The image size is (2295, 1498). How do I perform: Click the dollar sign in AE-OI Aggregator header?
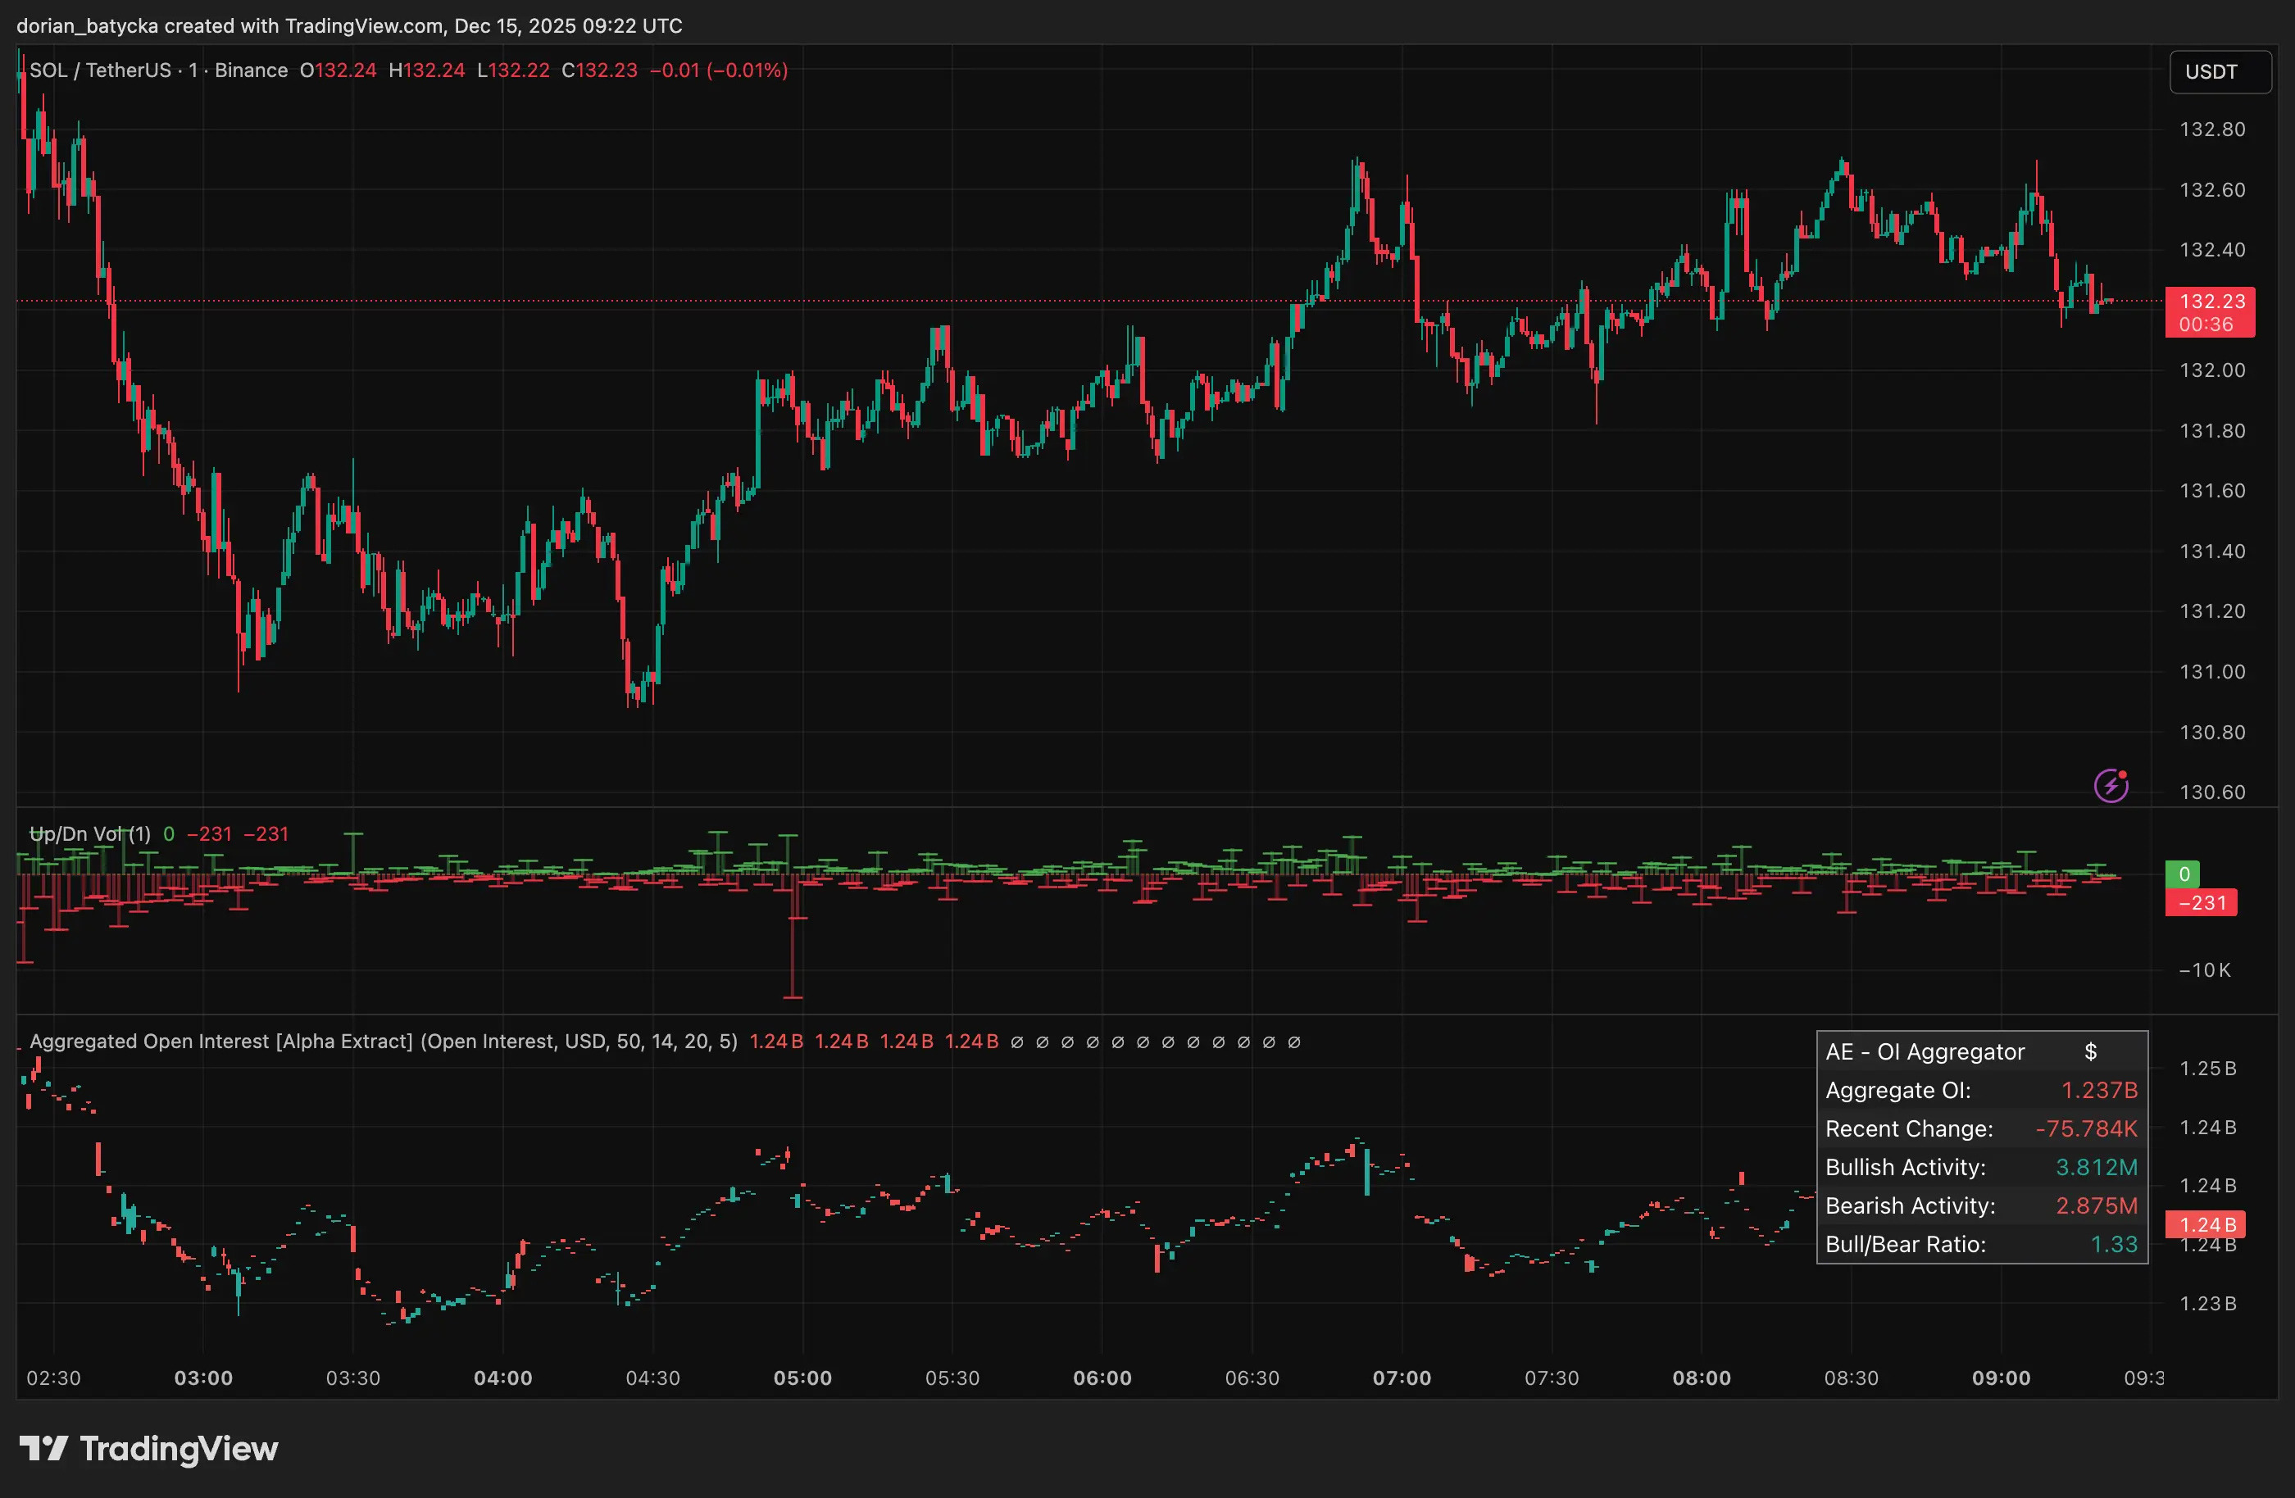pyautogui.click(x=2091, y=1051)
